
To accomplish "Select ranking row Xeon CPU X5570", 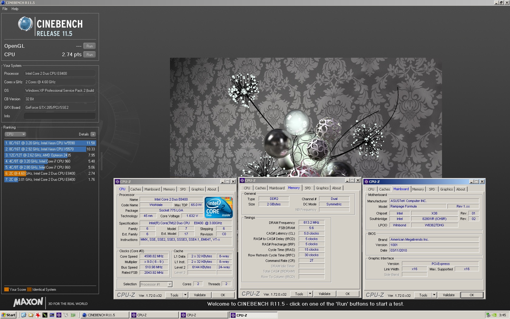I will click(x=50, y=149).
